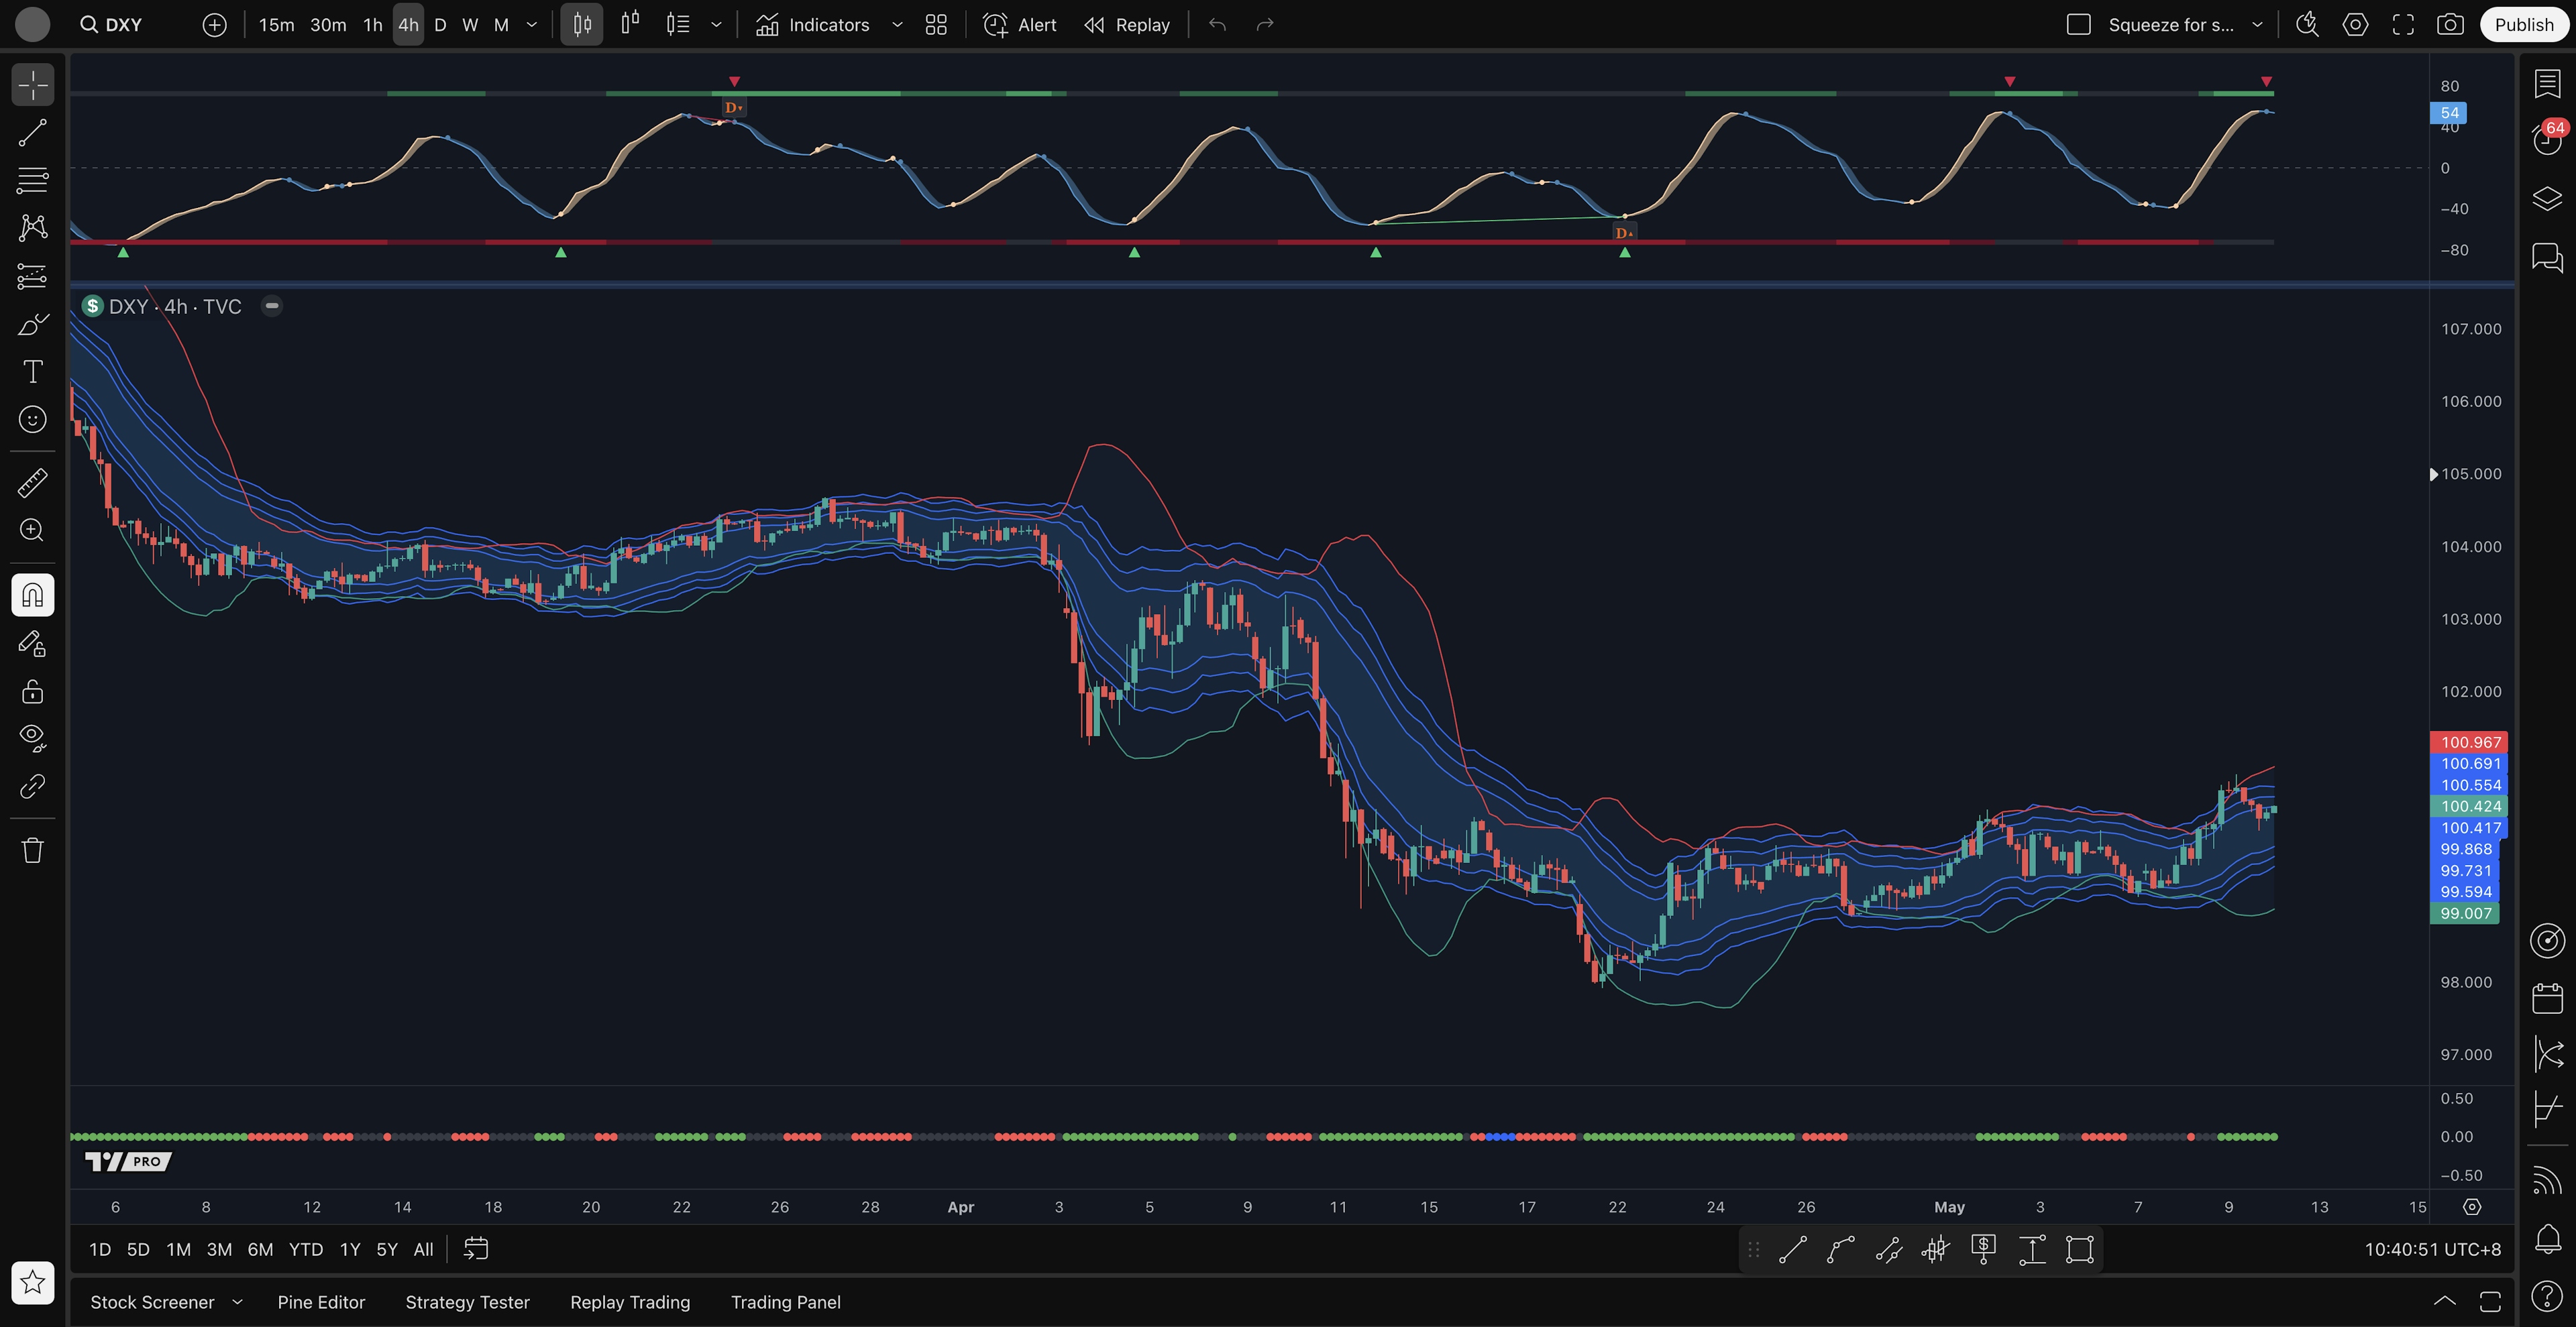
Task: Select the Text tool in left sidebar
Action: tap(32, 371)
